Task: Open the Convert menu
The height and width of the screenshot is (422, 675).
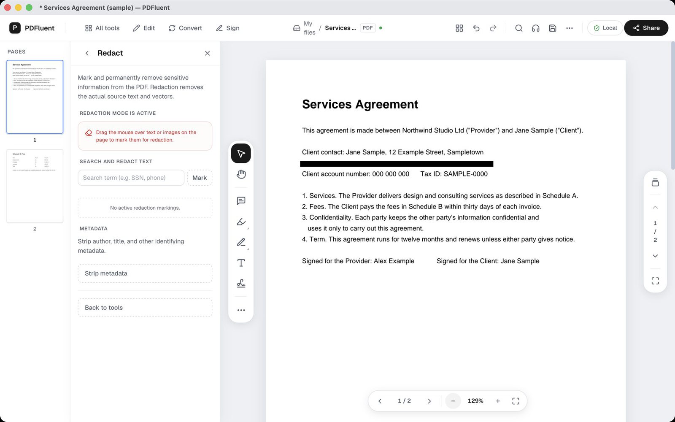Action: 185,28
